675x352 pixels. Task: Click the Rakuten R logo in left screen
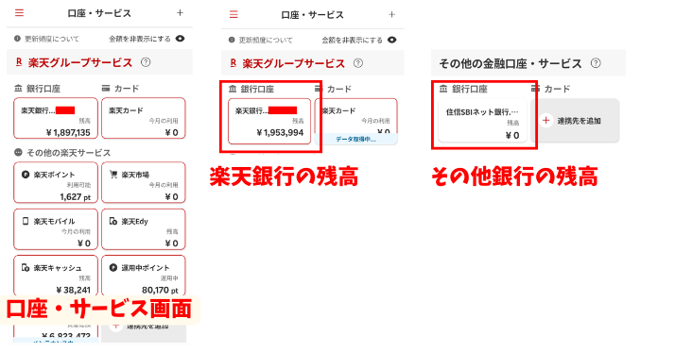19,62
